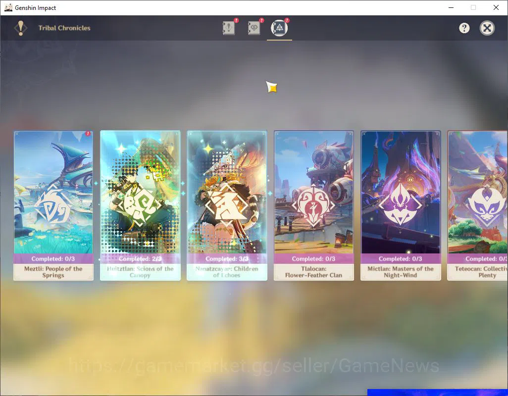Select the active tribal emblem tab icon
Screen dimensions: 508x396
point(279,28)
